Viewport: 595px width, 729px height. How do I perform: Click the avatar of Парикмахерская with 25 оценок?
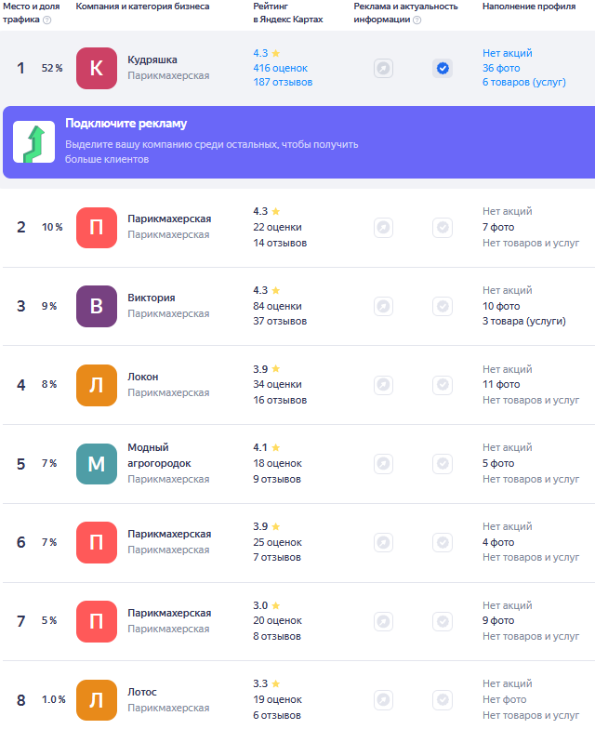click(x=97, y=543)
